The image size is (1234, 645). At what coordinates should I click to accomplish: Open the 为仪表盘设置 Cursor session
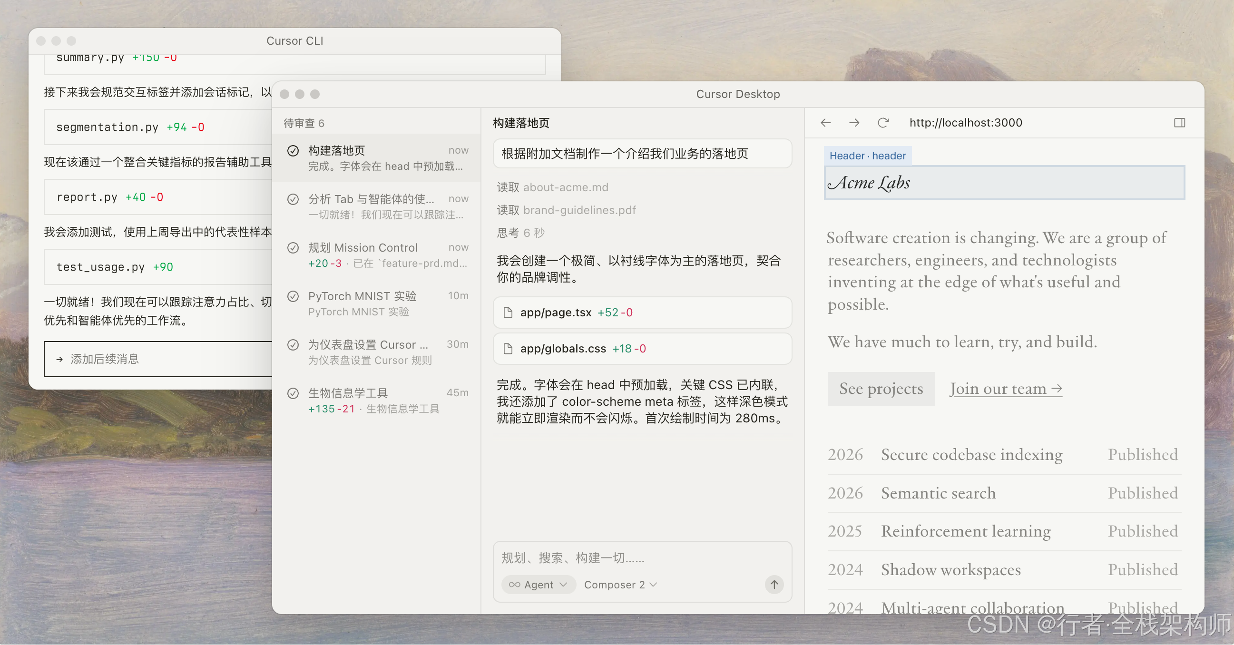pyautogui.click(x=376, y=352)
